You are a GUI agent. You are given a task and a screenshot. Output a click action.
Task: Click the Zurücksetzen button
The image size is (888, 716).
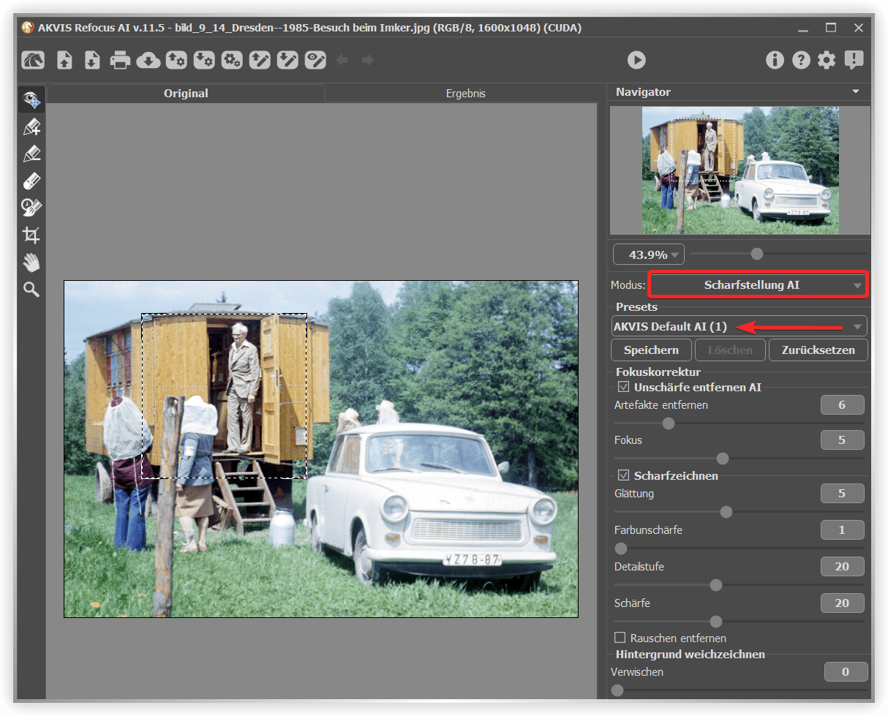click(x=818, y=350)
